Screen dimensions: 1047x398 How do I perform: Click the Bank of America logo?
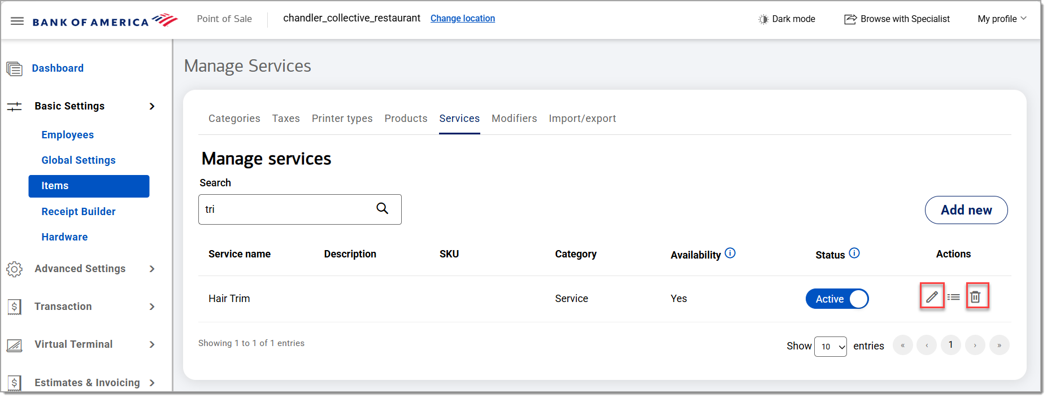105,21
